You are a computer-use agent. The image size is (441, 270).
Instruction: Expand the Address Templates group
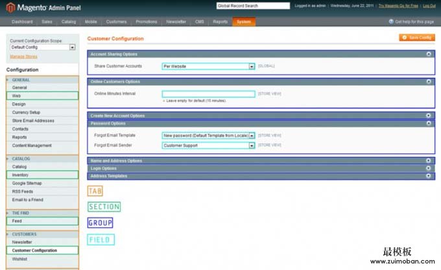pyautogui.click(x=428, y=176)
